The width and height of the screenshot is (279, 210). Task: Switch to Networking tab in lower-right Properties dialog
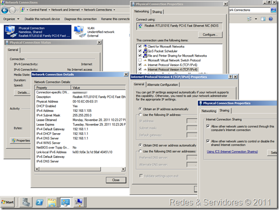(209, 111)
